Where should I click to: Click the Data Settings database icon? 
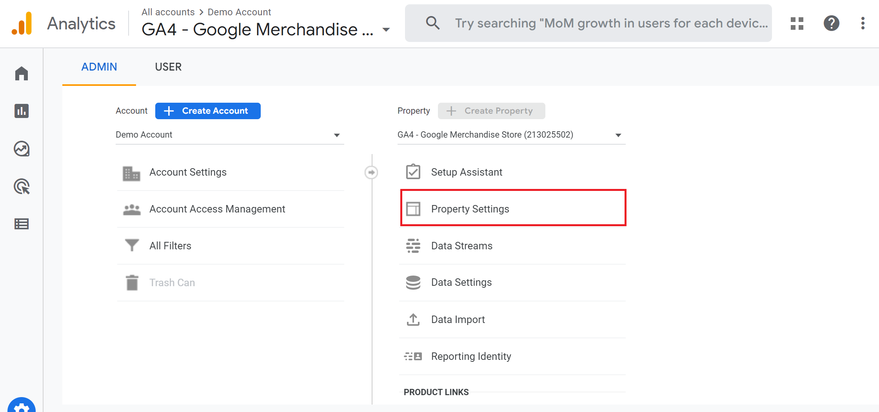tap(413, 282)
